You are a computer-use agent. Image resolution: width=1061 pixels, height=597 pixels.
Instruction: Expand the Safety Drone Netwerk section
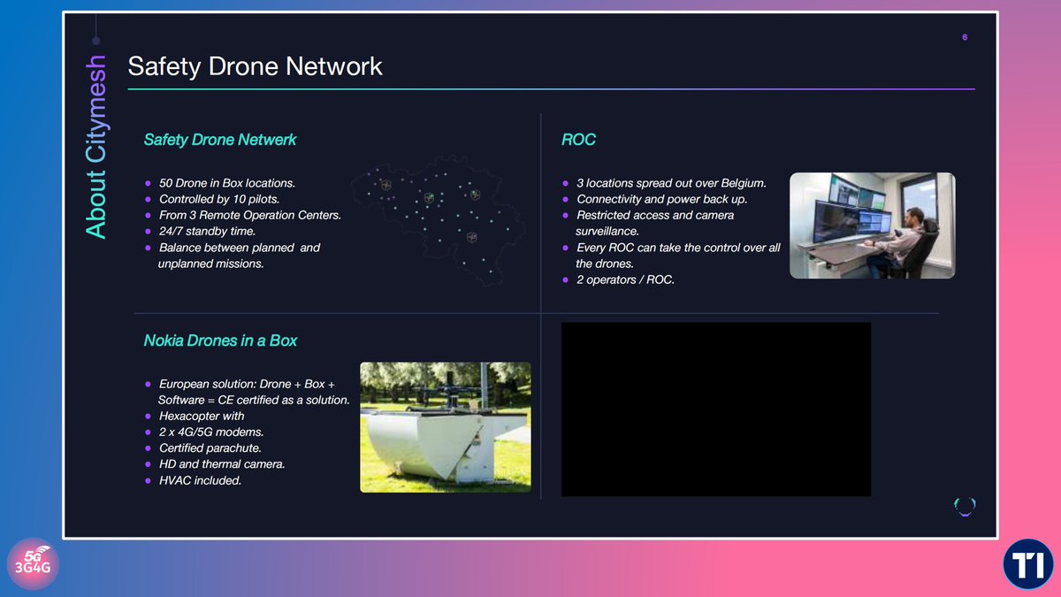tap(219, 139)
